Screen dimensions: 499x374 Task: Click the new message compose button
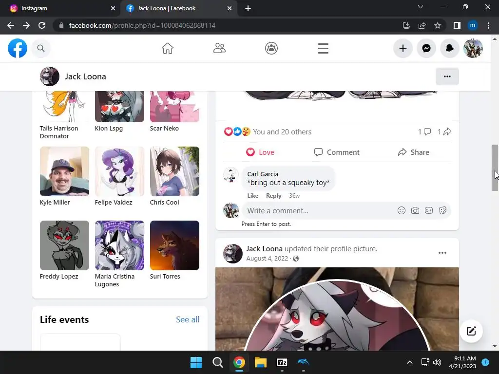click(x=471, y=331)
